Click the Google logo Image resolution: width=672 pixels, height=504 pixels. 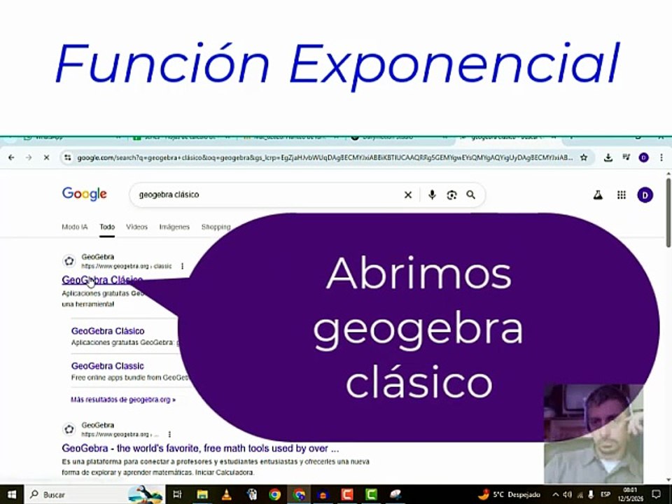85,194
